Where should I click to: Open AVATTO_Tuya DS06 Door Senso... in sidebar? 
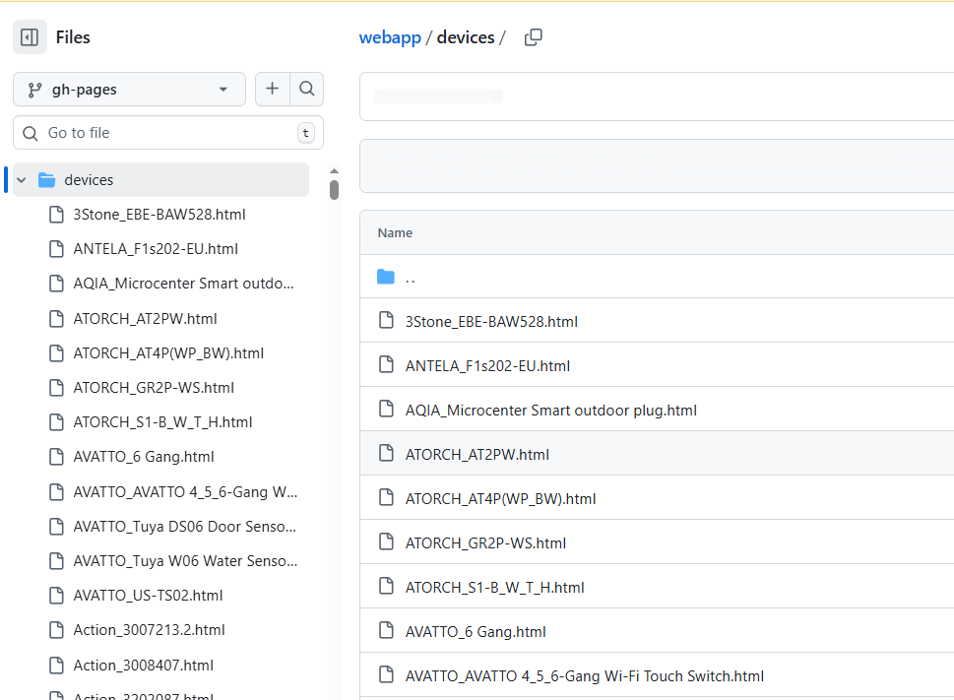(x=184, y=527)
